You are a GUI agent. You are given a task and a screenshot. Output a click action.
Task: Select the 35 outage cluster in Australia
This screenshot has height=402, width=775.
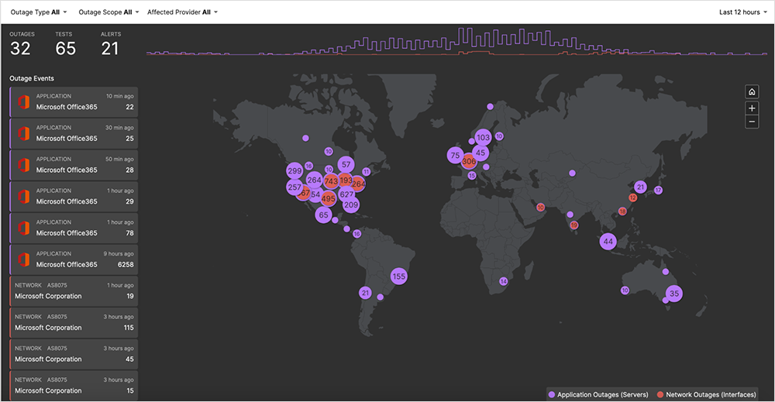pos(674,294)
